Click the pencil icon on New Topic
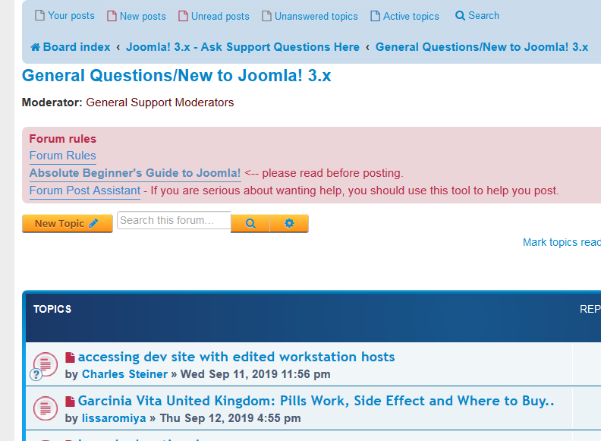This screenshot has height=441, width=601. [93, 223]
